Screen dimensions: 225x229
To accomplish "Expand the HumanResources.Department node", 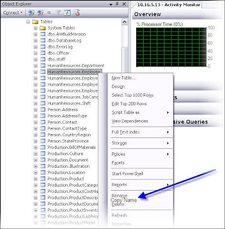I will point(36,66).
